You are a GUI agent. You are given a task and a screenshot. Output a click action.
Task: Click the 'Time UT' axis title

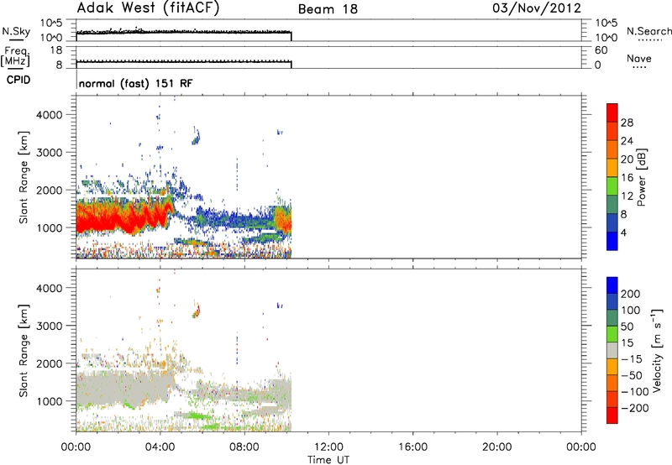point(328,459)
